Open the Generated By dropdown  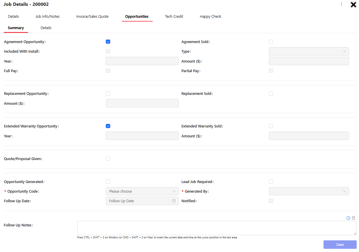pos(309,191)
